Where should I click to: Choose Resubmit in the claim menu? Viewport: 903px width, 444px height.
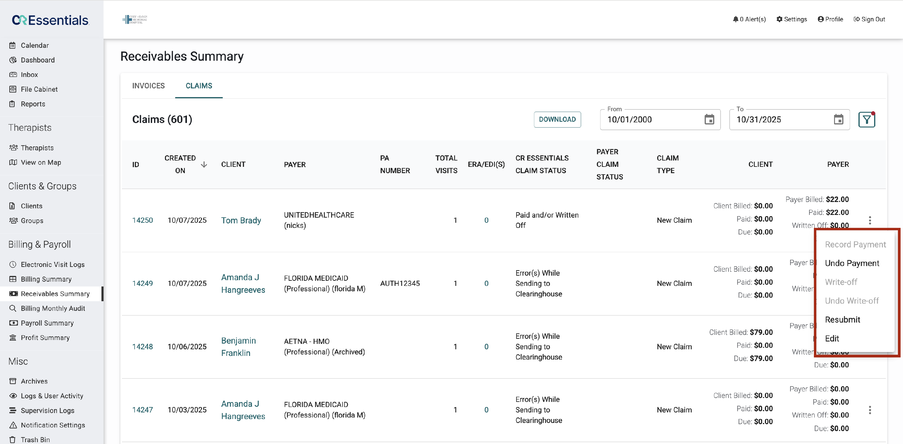coord(842,319)
